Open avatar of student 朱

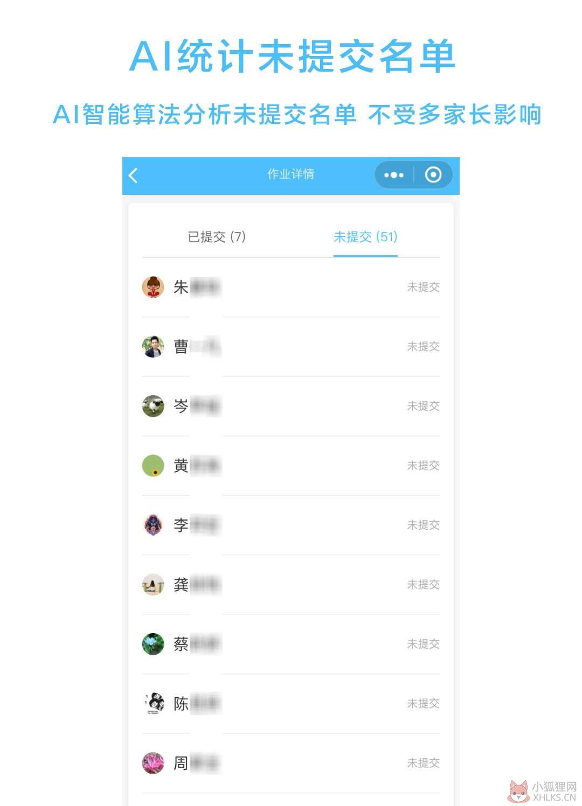153,287
